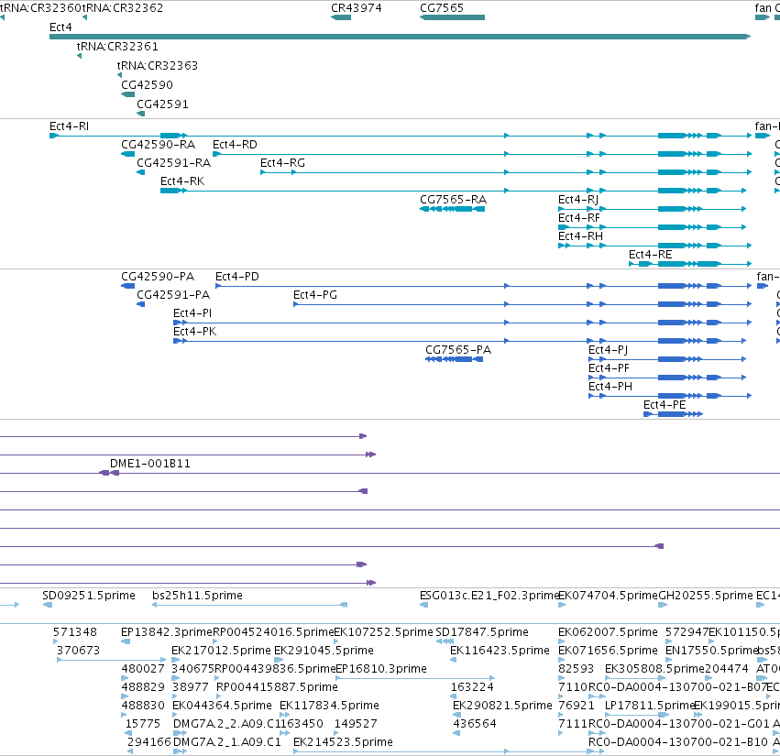Open the Ect4-PD CDS label

pos(237,277)
